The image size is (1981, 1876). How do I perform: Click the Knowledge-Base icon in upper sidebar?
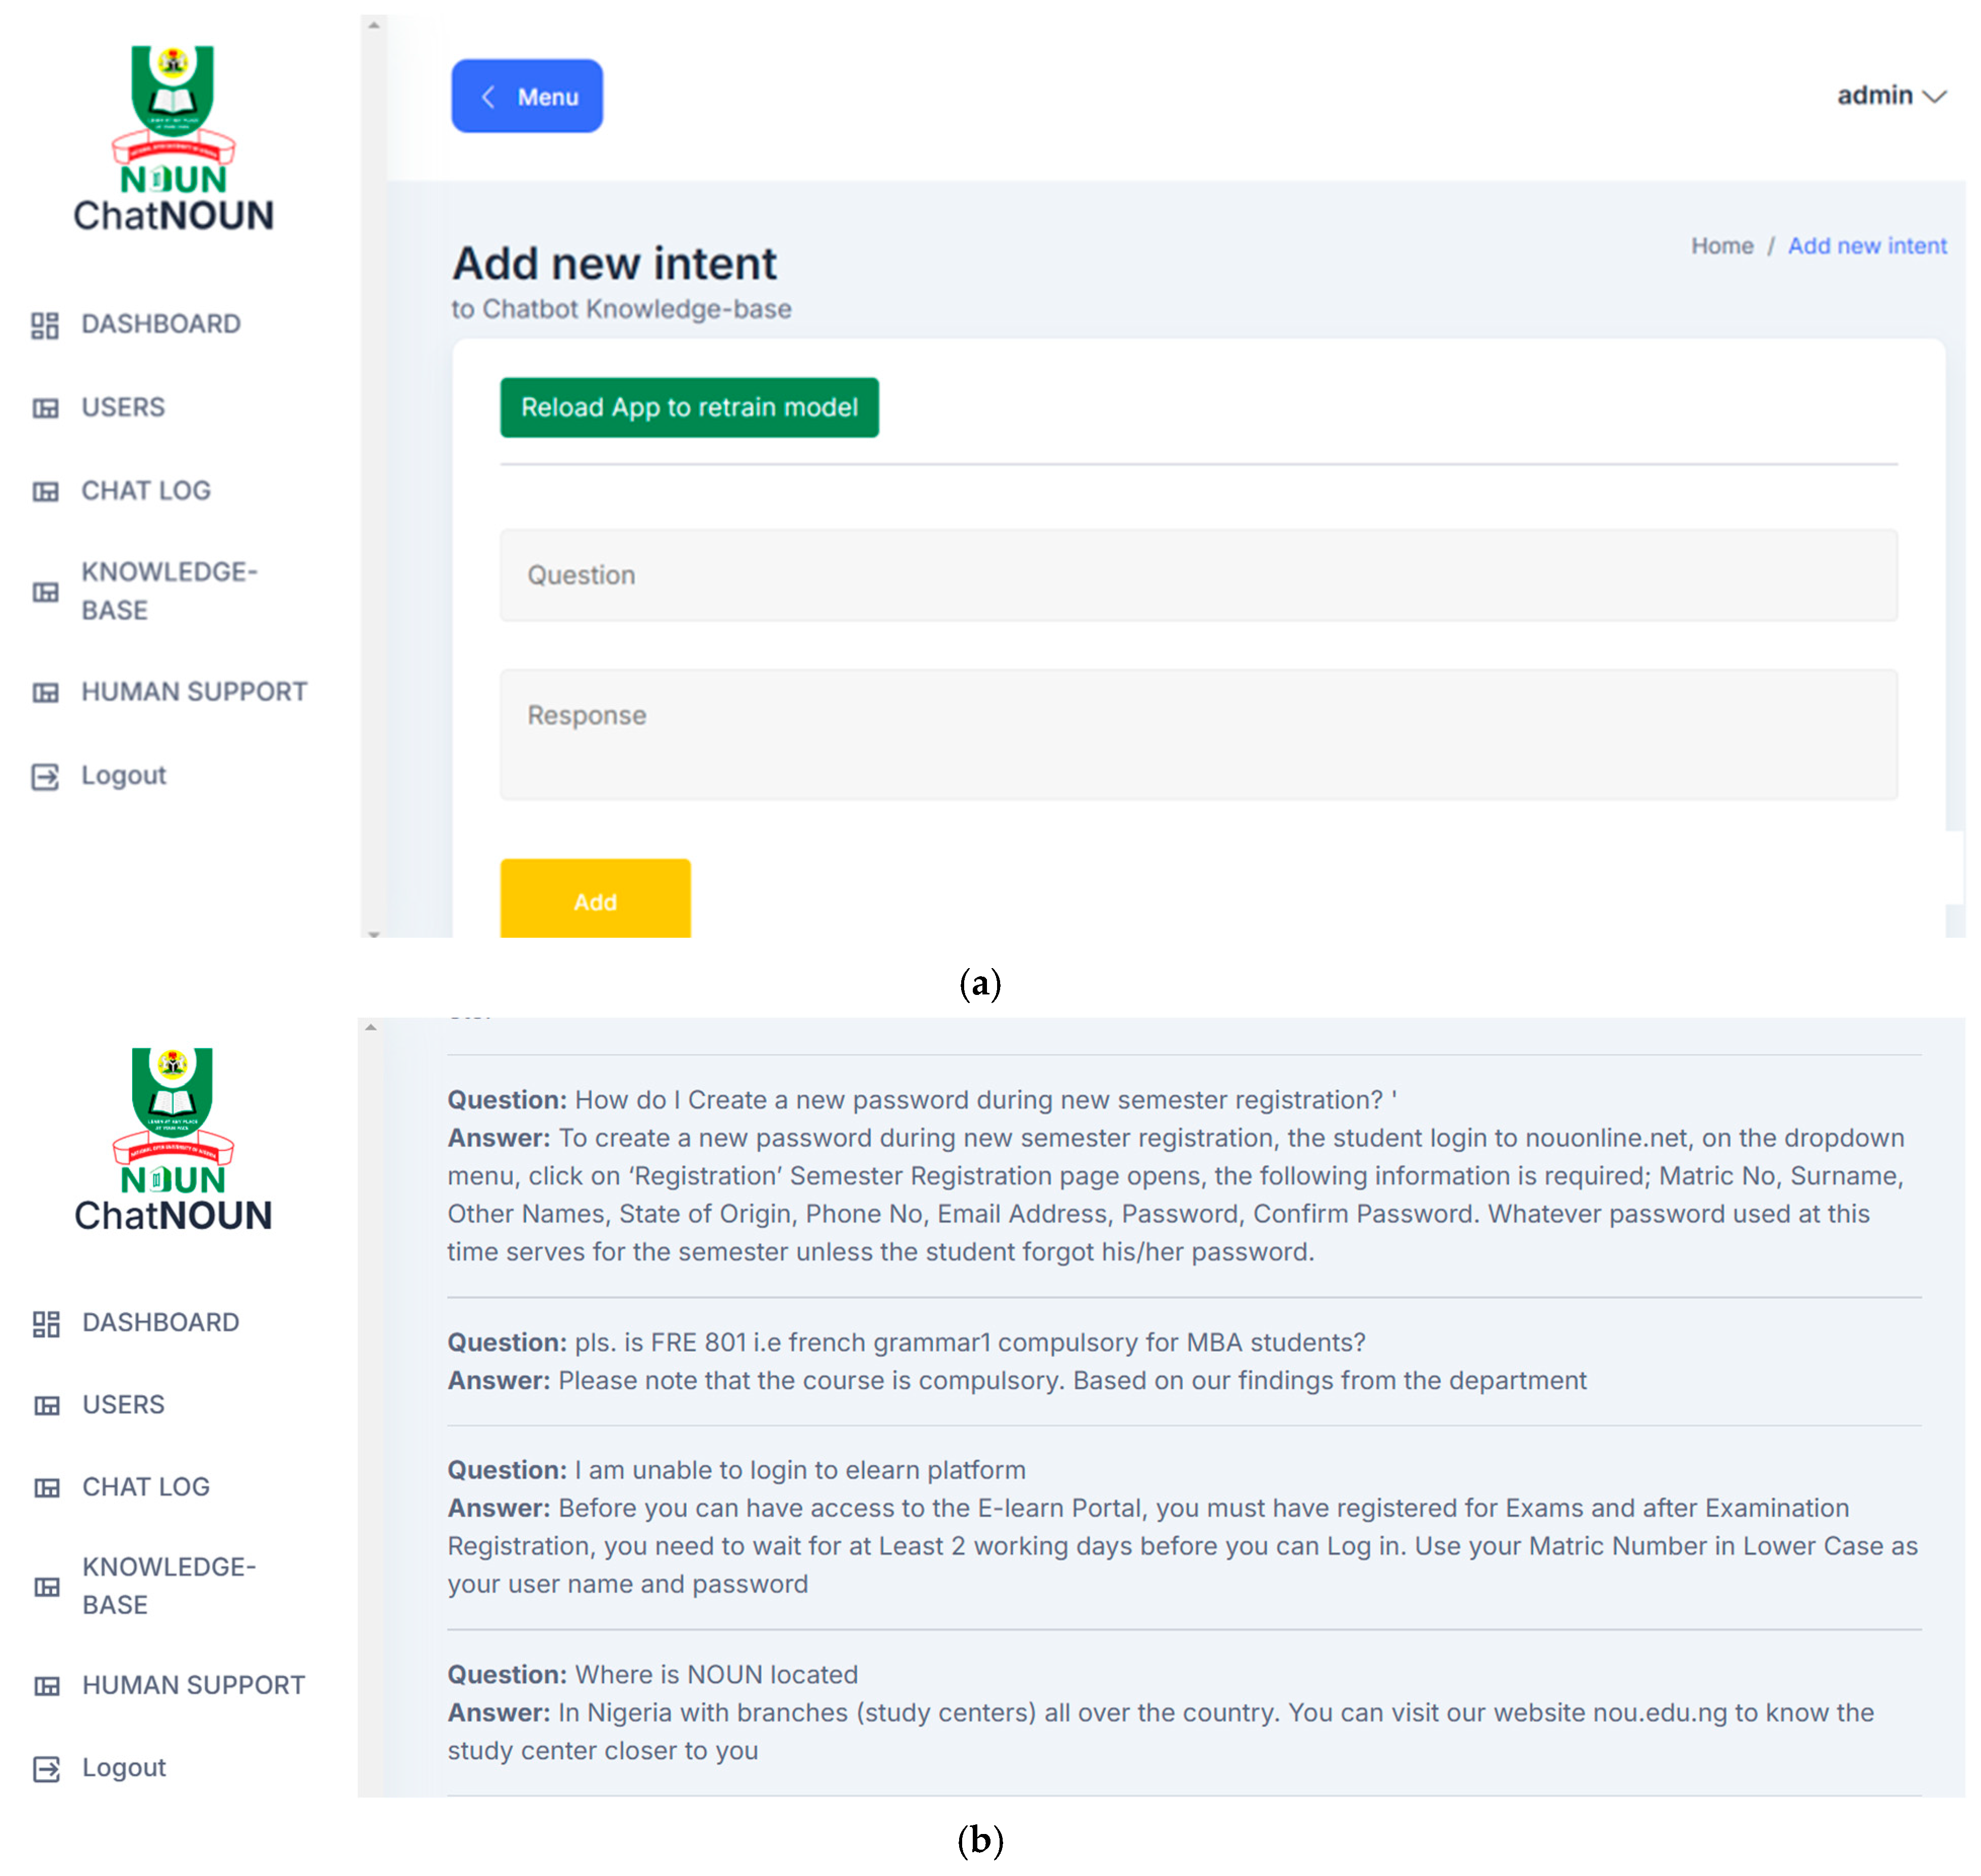(x=45, y=592)
